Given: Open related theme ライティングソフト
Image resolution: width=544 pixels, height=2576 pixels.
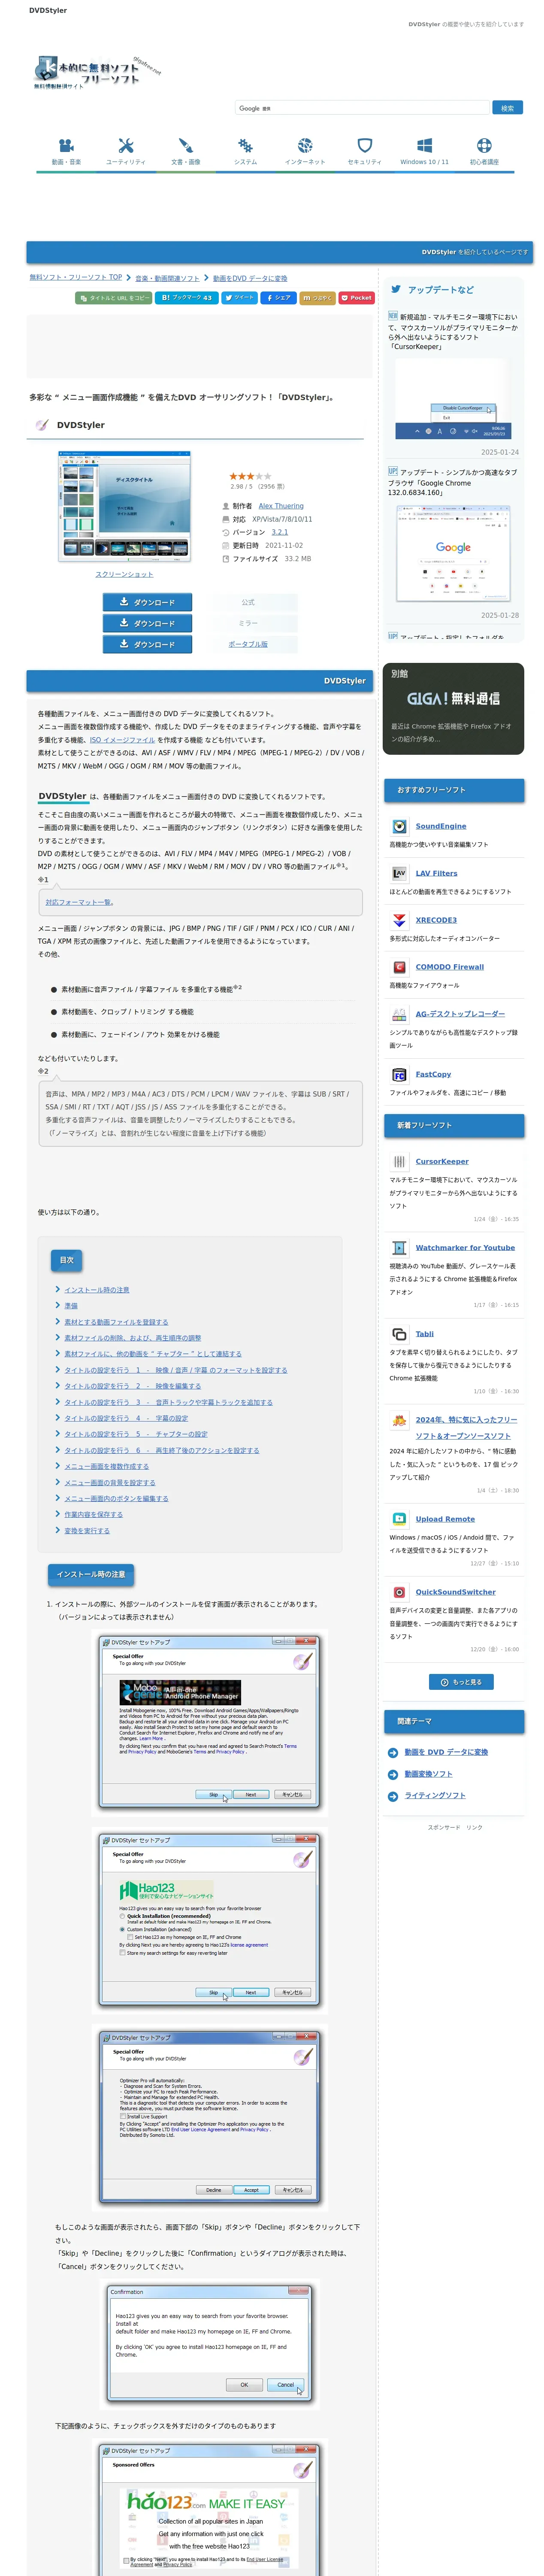Looking at the screenshot, I should (x=435, y=1796).
